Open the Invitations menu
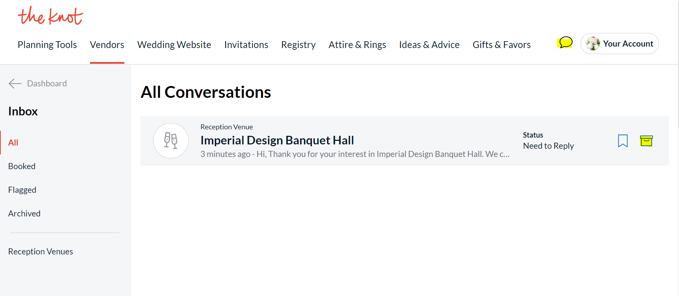The width and height of the screenshot is (679, 296). 246,45
